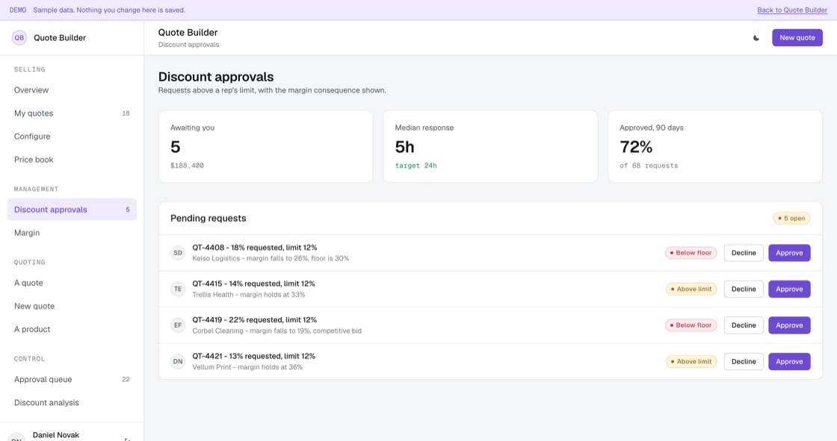837x441 pixels.
Task: Click the 'target 24h' text
Action: pyautogui.click(x=416, y=166)
